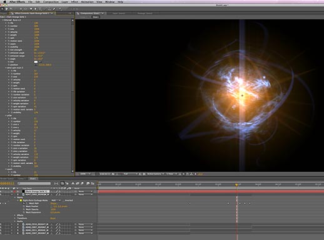Click the white color swatch in Effect Controls
Image resolution: width=324 pixels, height=240 pixels.
pyautogui.click(x=36, y=62)
